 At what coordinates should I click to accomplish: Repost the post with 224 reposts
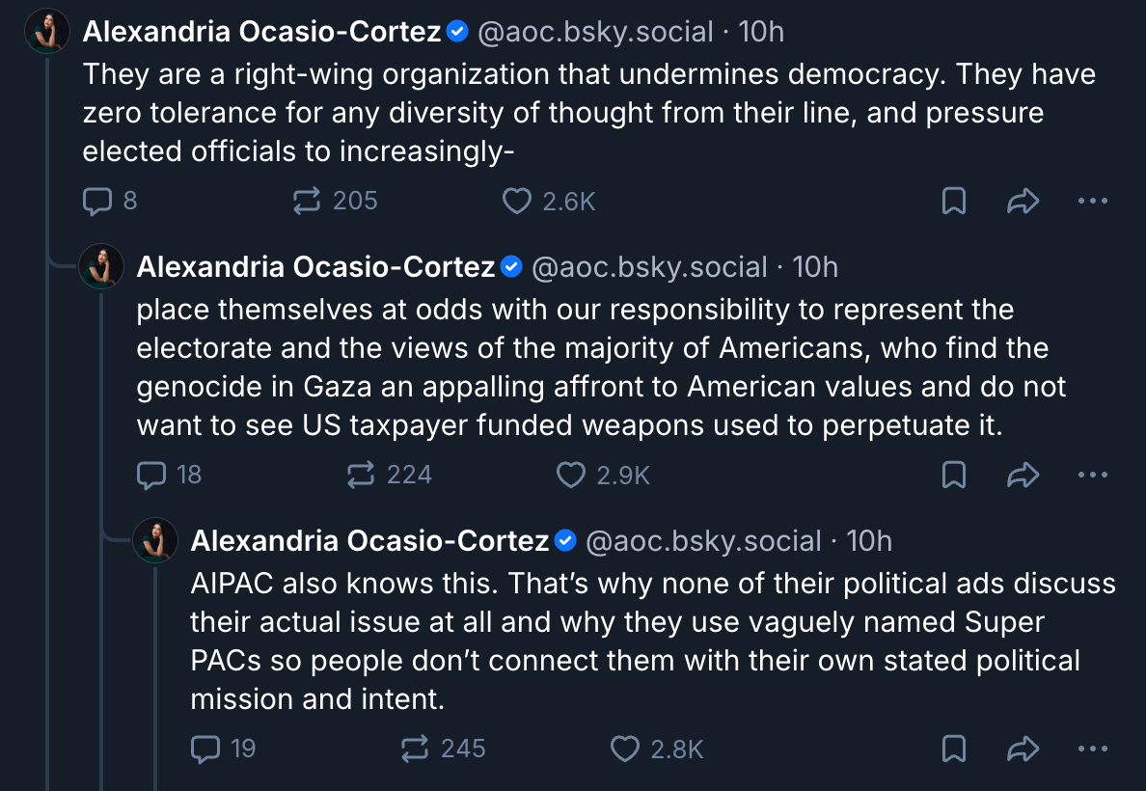tap(363, 475)
